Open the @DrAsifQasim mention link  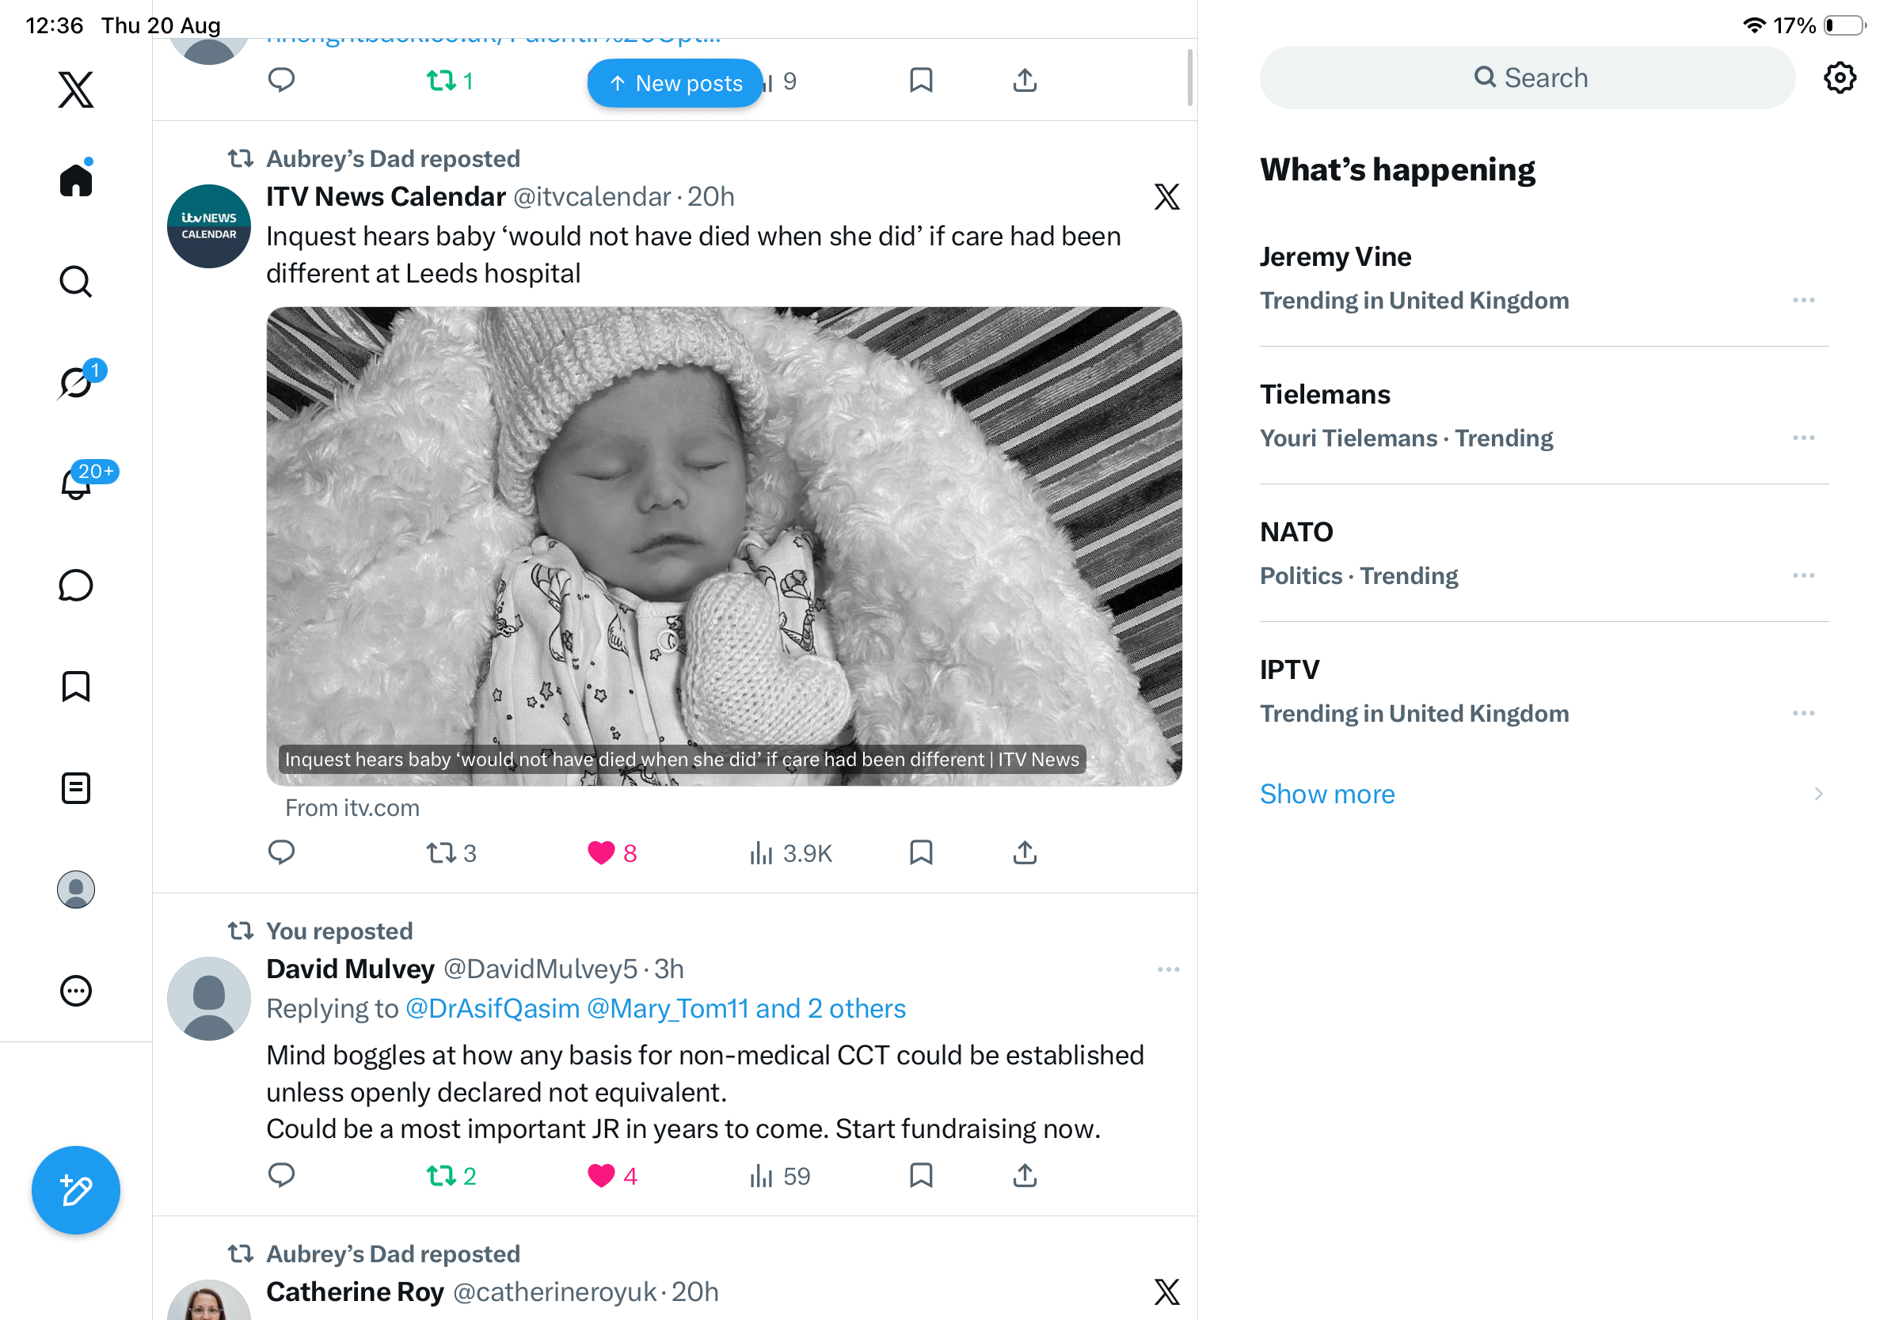coord(493,1008)
